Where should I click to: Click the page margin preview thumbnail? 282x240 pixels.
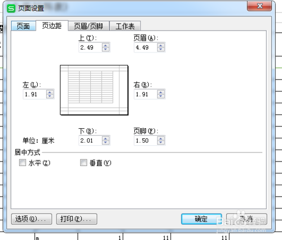pyautogui.click(x=94, y=90)
